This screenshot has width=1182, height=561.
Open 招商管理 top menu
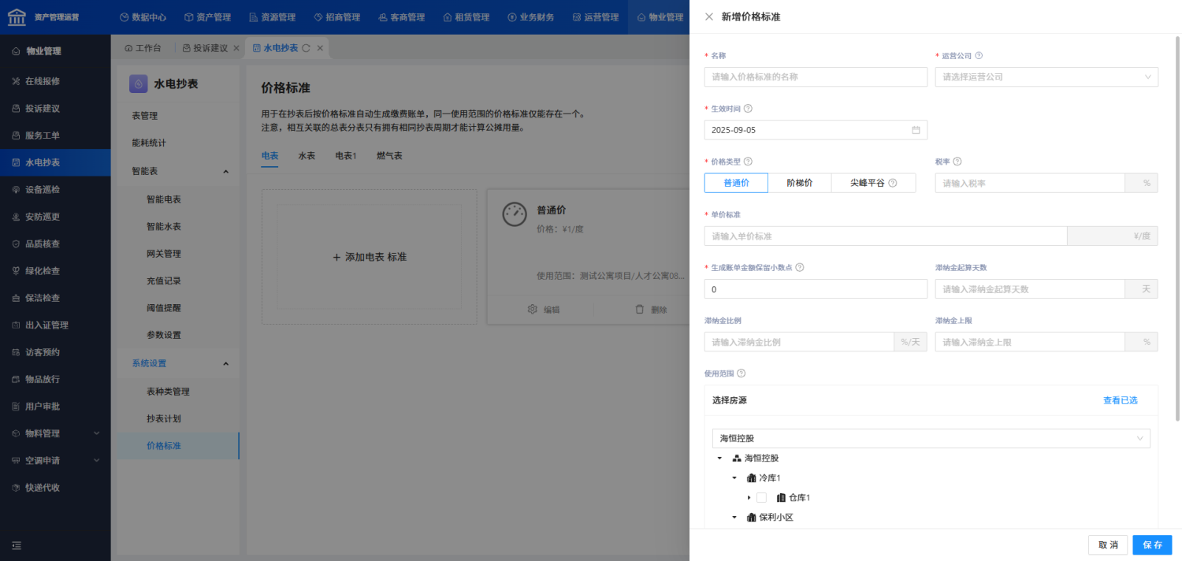[x=336, y=17]
